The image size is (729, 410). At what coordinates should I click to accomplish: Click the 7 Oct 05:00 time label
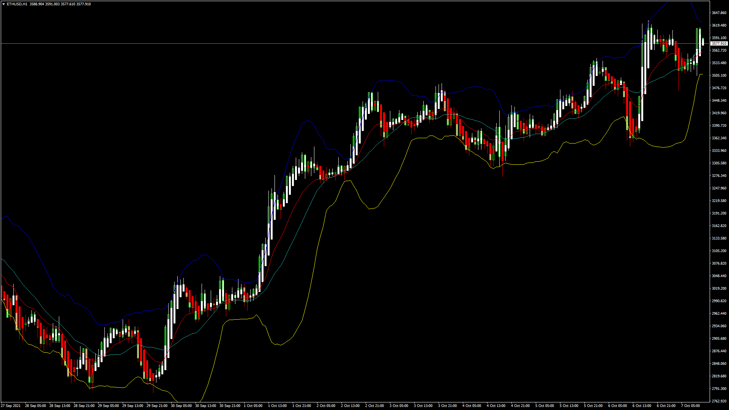click(x=690, y=406)
